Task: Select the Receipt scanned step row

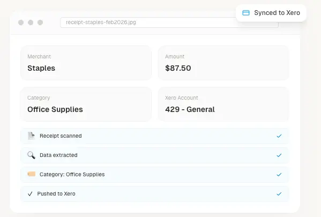Action: [155, 136]
